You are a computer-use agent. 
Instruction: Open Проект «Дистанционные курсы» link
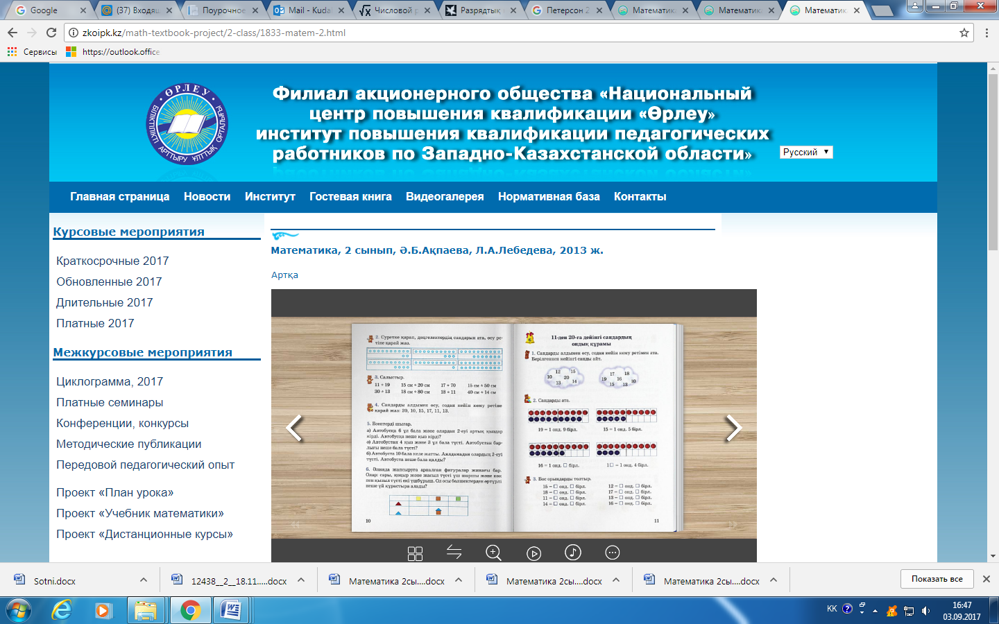pyautogui.click(x=144, y=535)
